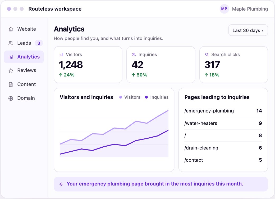Open the /contact page row

pyautogui.click(x=223, y=160)
